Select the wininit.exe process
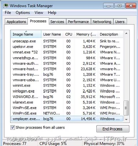Viewport: 138px width, 146px height. (x=67, y=85)
